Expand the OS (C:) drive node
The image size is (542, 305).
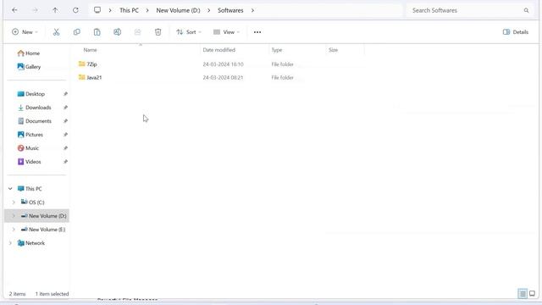14,202
